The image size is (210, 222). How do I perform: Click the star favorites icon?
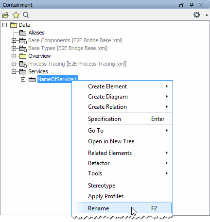pos(16,15)
